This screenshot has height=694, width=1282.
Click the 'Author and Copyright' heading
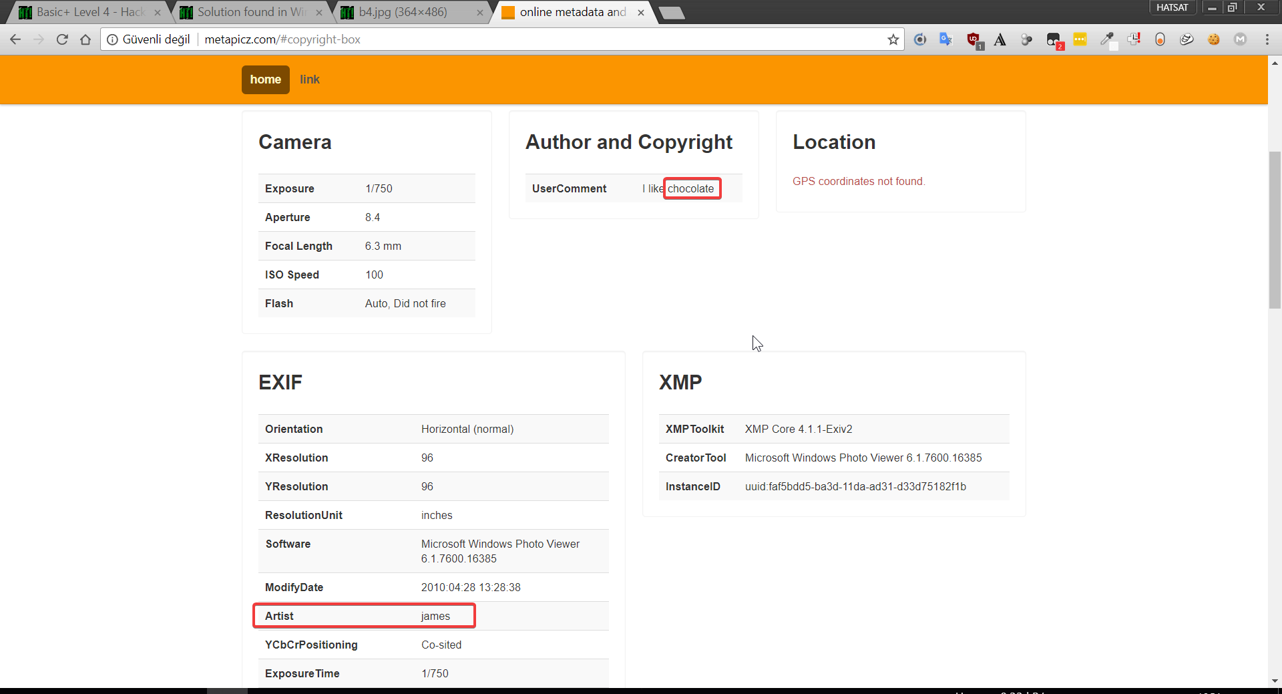pyautogui.click(x=629, y=142)
